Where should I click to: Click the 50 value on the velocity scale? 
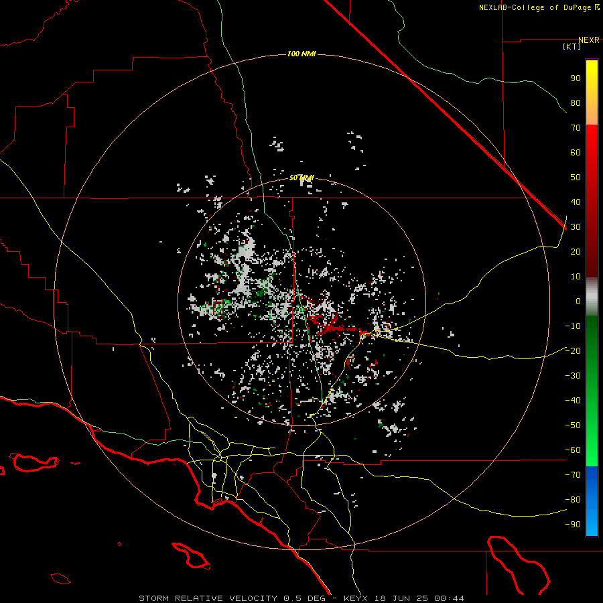click(576, 178)
